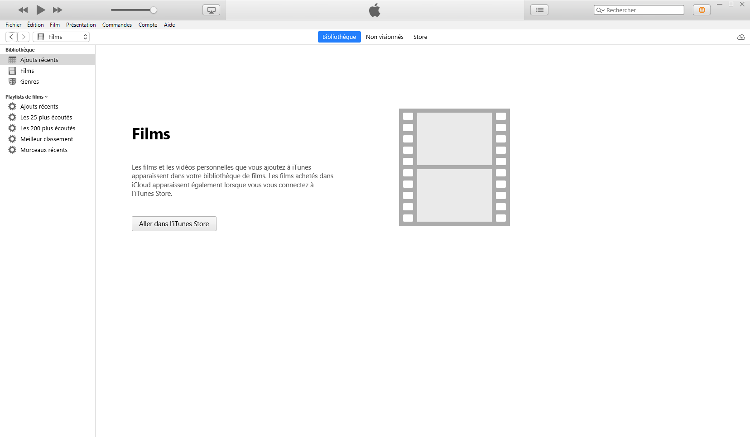The image size is (750, 437).
Task: Click the Films filmstrip sidebar icon
Action: click(x=12, y=71)
